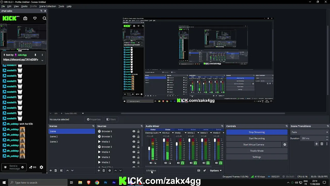Image resolution: width=330 pixels, height=186 pixels.
Task: Click Stop Streaming button
Action: tap(257, 132)
